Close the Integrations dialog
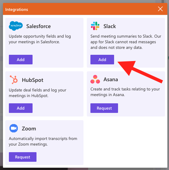Image resolution: width=169 pixels, height=170 pixels. (x=160, y=9)
